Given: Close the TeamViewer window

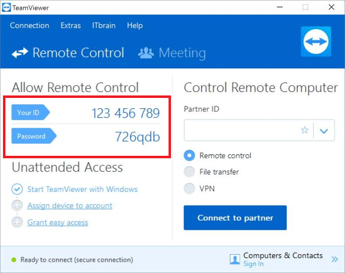Looking at the screenshot, I should pyautogui.click(x=331, y=7).
